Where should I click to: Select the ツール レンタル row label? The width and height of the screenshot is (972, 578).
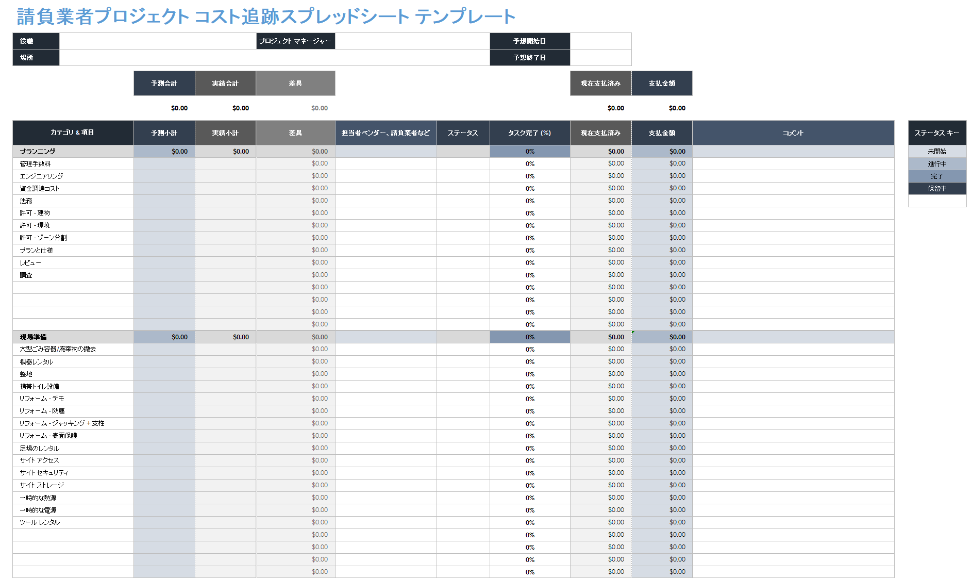40,522
